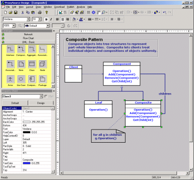Select the Client class box in diagram
Viewport: 194px width, 180px height.
[x=73, y=74]
